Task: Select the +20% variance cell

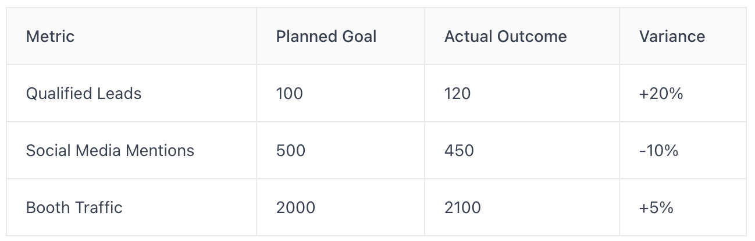Action: pos(661,93)
